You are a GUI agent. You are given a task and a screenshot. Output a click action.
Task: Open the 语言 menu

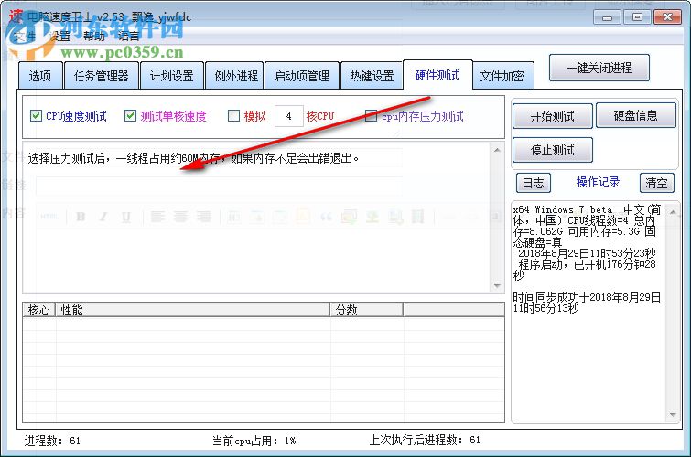click(128, 36)
